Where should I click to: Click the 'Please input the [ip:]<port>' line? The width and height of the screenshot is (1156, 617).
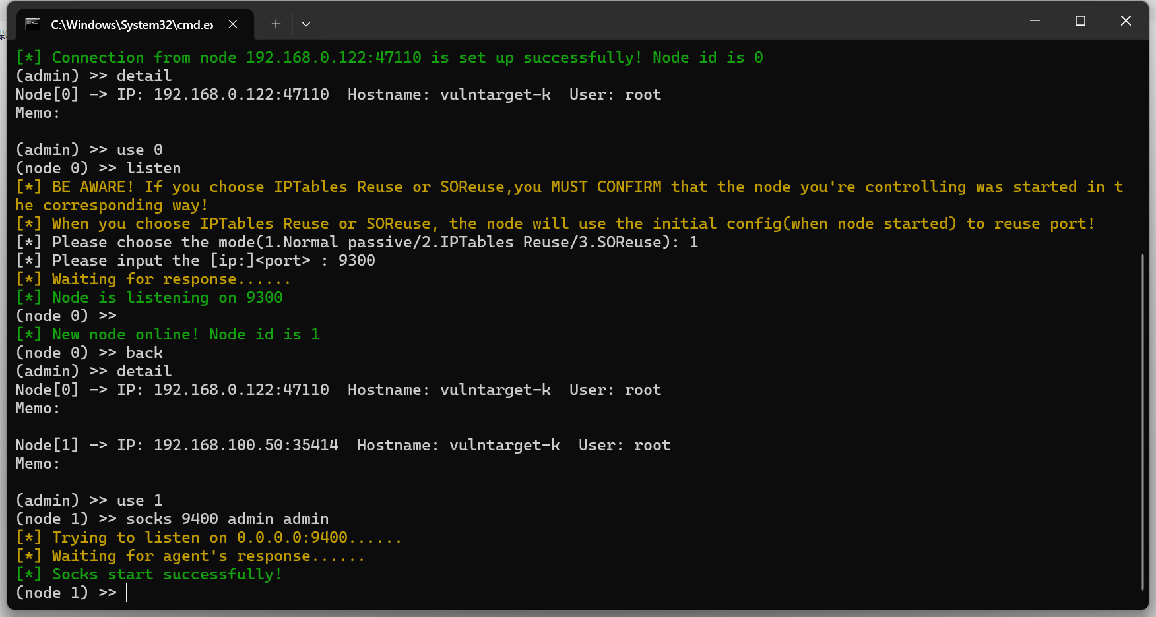[195, 260]
